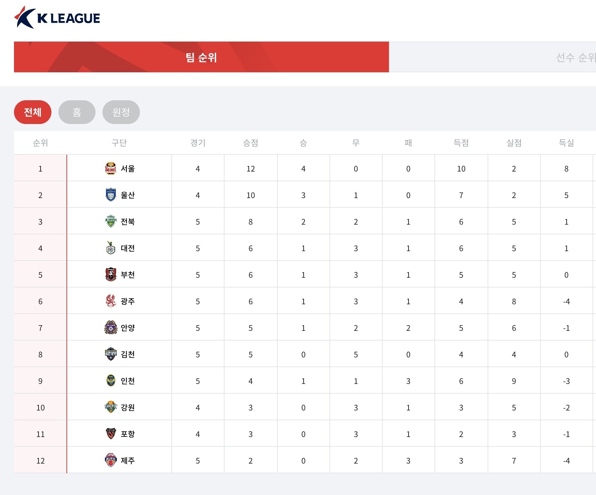Click the 승점 column header
Screen dimensions: 596x495
(250, 143)
